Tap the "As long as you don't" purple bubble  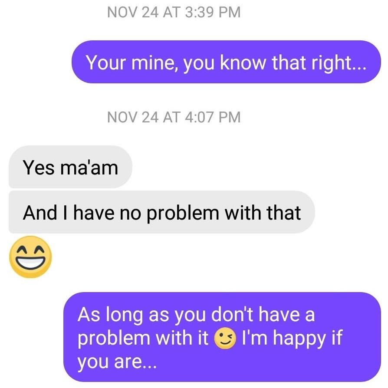click(222, 337)
